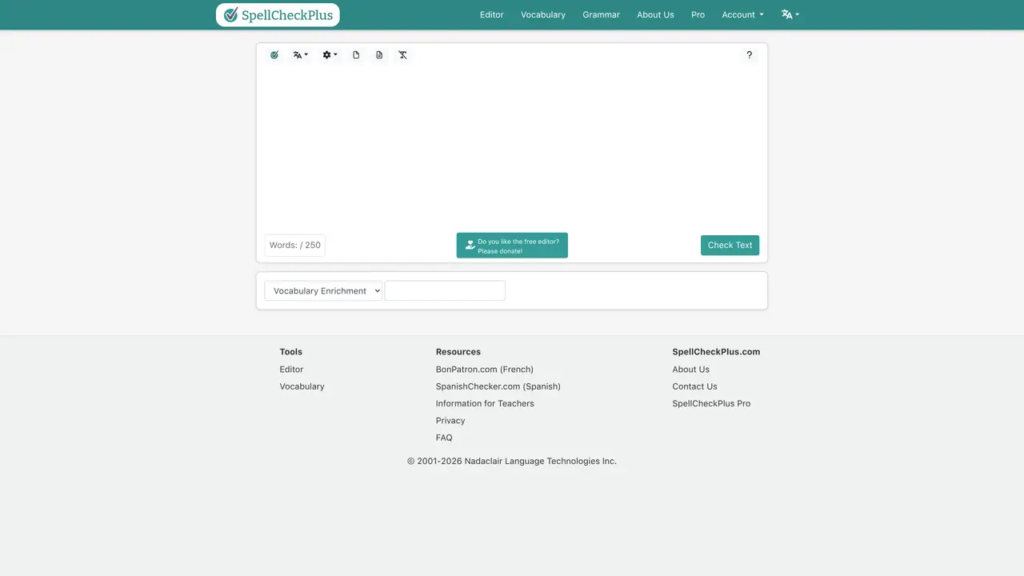
Task: Open the FAQ link
Action: pos(444,438)
